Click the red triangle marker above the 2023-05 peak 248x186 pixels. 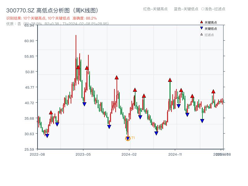(87, 69)
